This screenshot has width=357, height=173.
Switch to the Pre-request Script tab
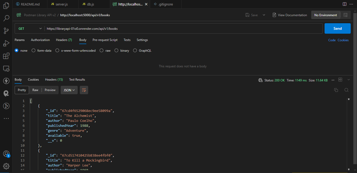pos(105,40)
